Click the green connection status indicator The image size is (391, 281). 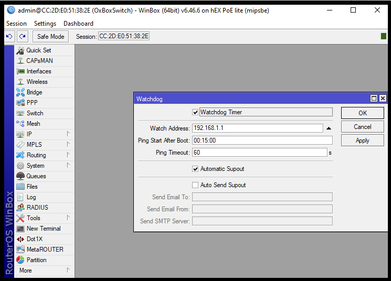tap(384, 36)
